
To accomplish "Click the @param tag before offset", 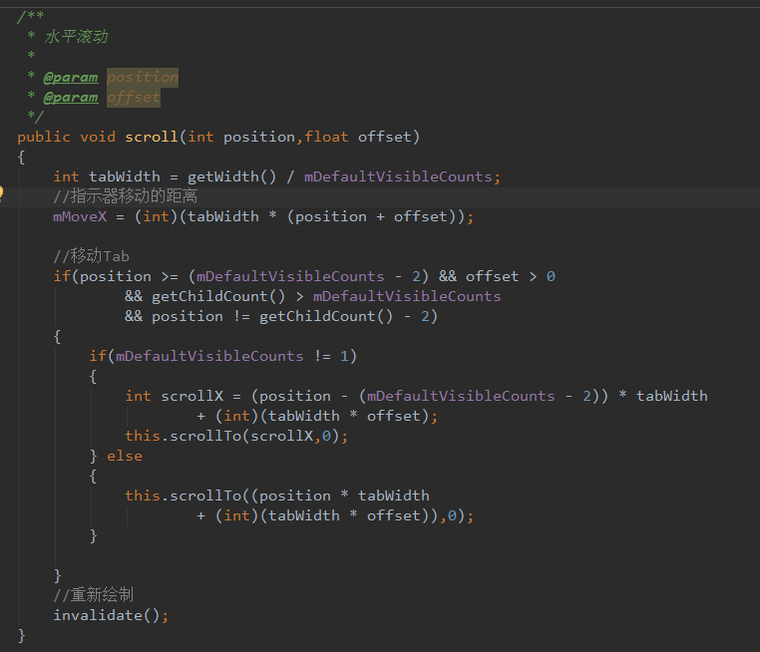I will [x=71, y=98].
